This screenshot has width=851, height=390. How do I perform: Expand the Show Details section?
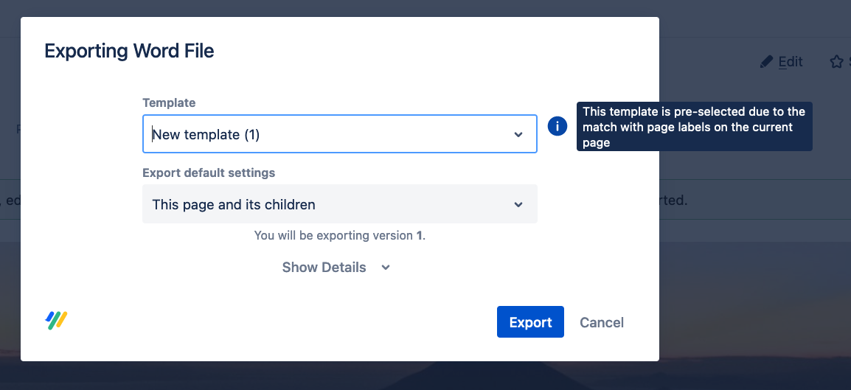pyautogui.click(x=324, y=268)
